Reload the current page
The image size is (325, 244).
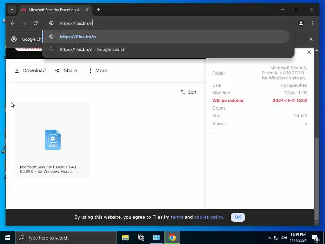pos(36,23)
